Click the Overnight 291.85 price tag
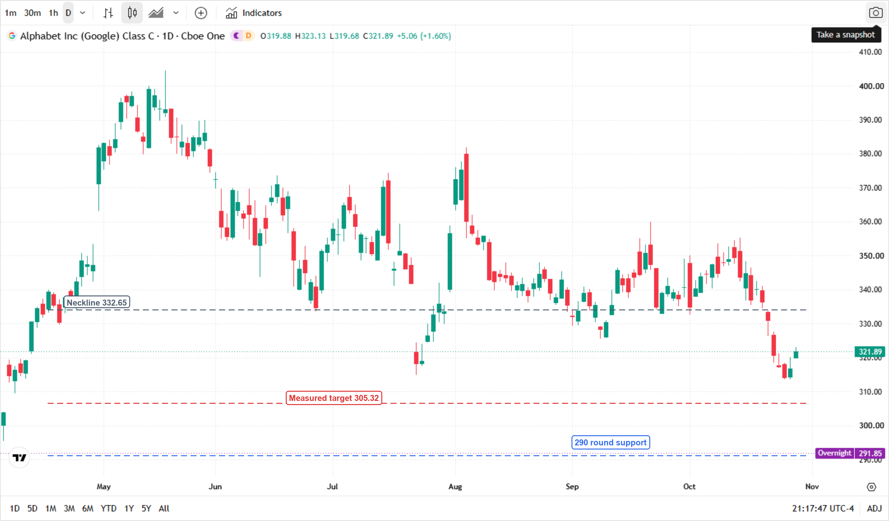 850,454
